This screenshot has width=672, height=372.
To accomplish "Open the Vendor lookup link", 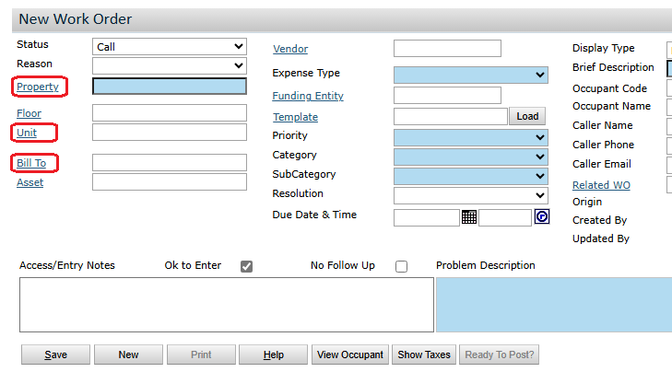I will (290, 49).
